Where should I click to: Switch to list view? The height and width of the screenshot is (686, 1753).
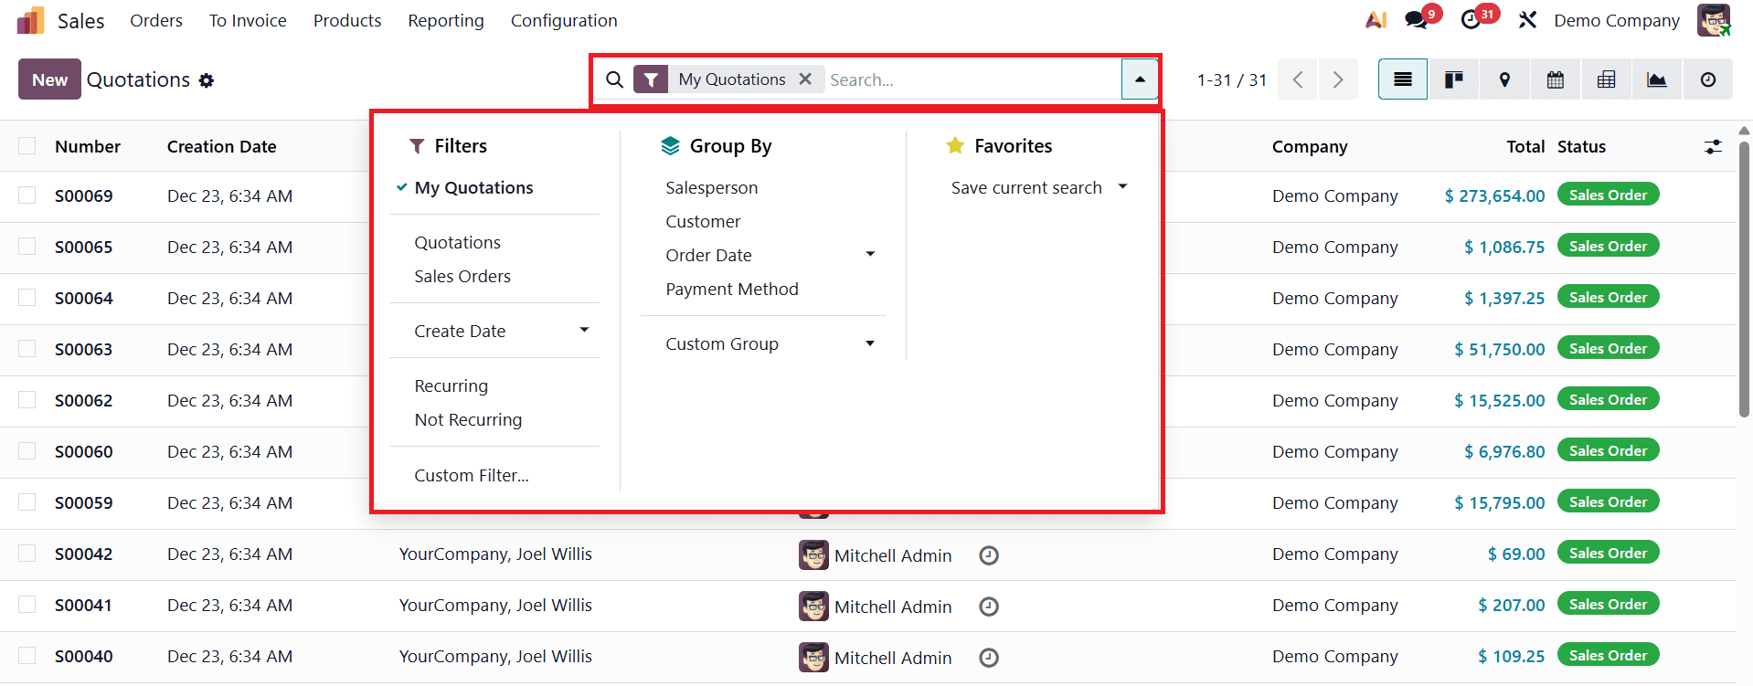pyautogui.click(x=1403, y=79)
